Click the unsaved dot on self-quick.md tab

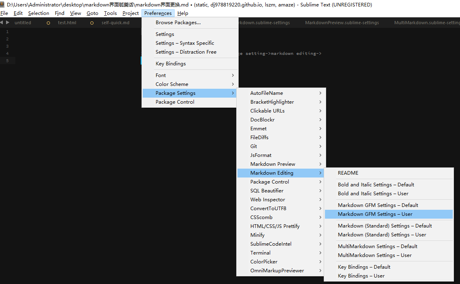tap(92, 23)
